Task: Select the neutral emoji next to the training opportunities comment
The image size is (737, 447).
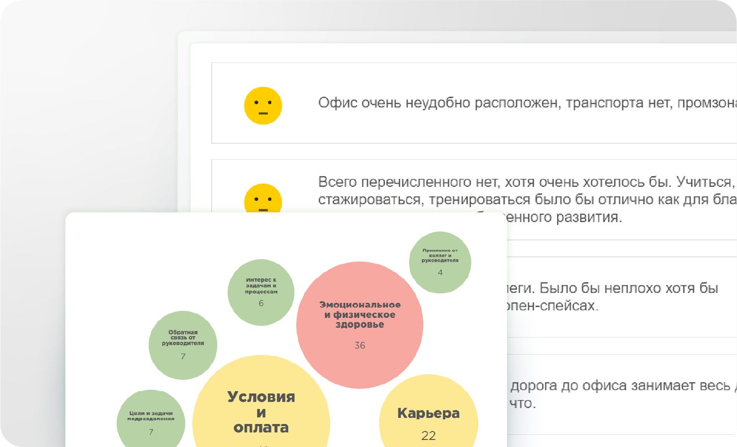Action: 262,200
